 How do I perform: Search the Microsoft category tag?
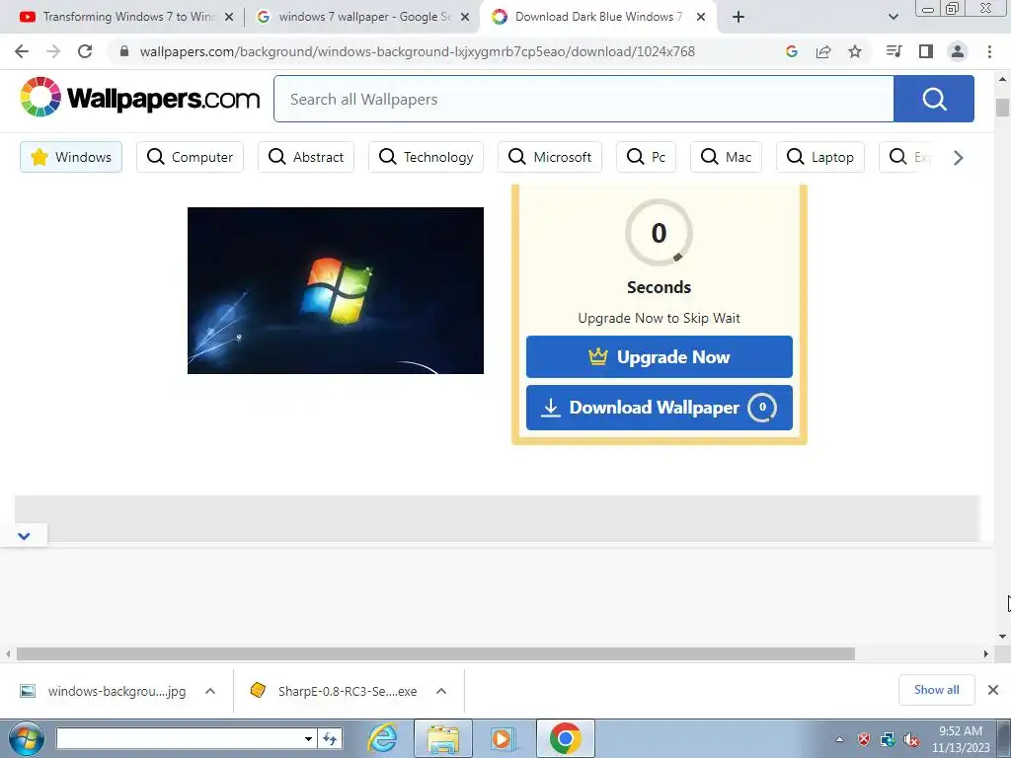click(549, 157)
